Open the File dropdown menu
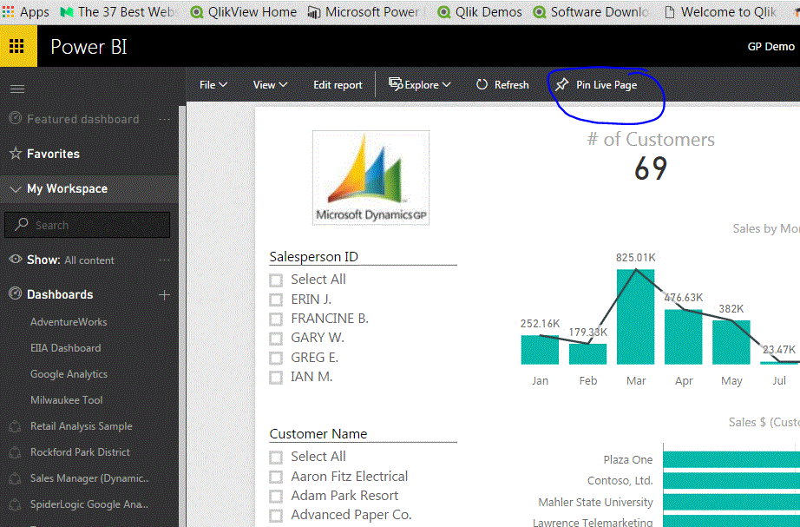Image resolution: width=800 pixels, height=527 pixels. 213,84
